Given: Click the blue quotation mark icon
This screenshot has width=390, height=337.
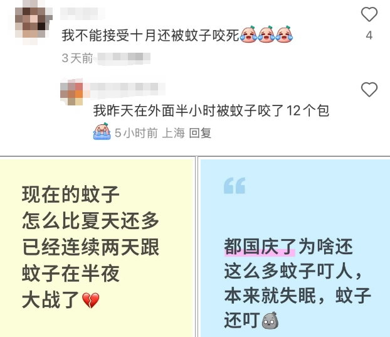Looking at the screenshot, I should point(235,185).
